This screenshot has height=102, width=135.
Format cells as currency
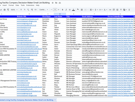pos(21,10)
